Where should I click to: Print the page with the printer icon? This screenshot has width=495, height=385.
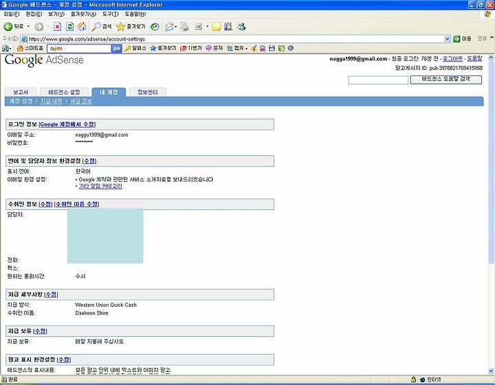click(184, 27)
